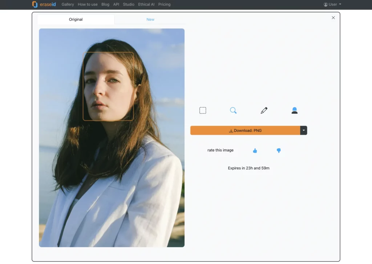Pick the pencil editing tool

(x=264, y=110)
